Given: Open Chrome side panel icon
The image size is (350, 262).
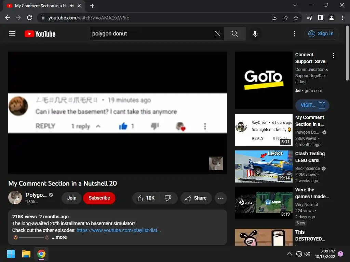Looking at the screenshot, I should (321, 18).
